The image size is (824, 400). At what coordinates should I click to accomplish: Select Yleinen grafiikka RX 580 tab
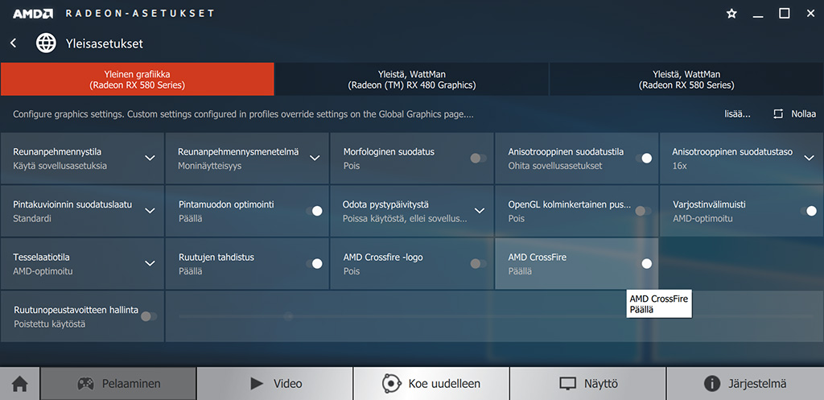137,80
